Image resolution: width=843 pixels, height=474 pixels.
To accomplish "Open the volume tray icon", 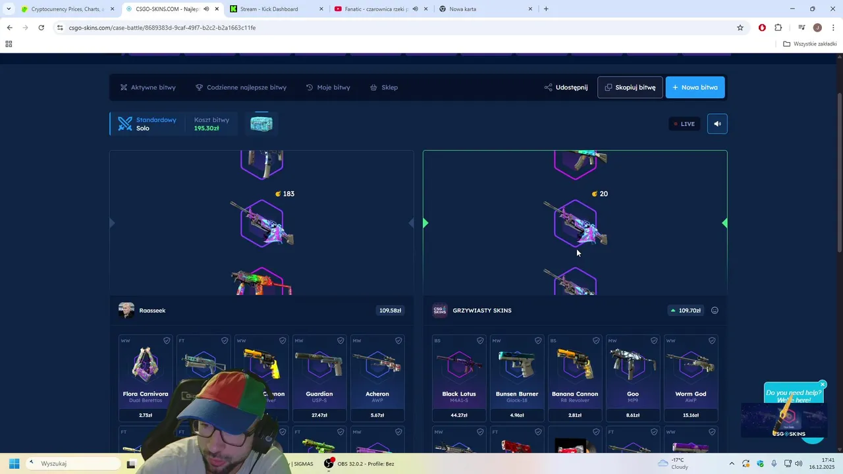I will pos(798,463).
